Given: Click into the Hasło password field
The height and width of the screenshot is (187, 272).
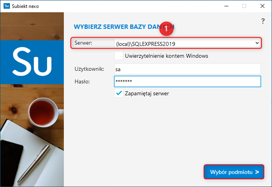Looking at the screenshot, I should (x=187, y=81).
